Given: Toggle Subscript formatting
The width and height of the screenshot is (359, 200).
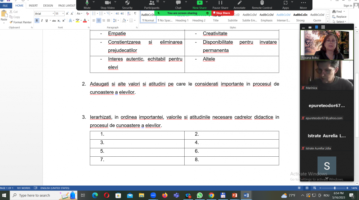Looking at the screenshot, I should coord(59,21).
